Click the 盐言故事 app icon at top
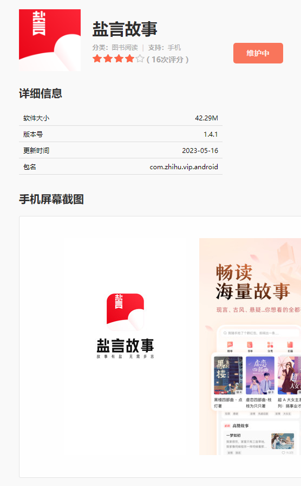The height and width of the screenshot is (486, 301). [50, 40]
